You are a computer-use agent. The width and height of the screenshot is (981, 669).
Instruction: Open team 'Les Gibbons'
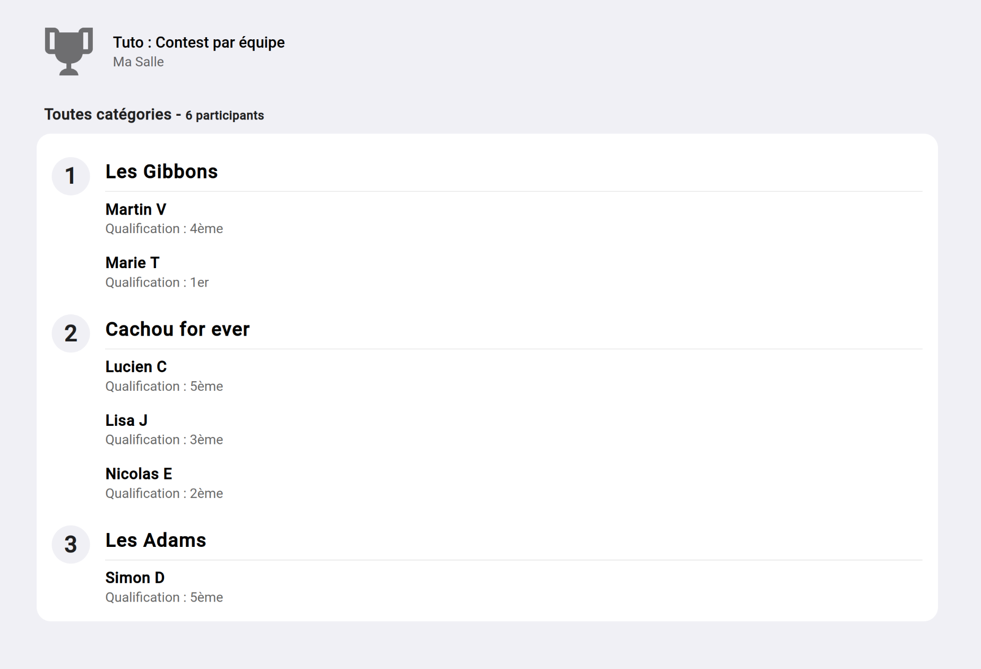pyautogui.click(x=161, y=172)
